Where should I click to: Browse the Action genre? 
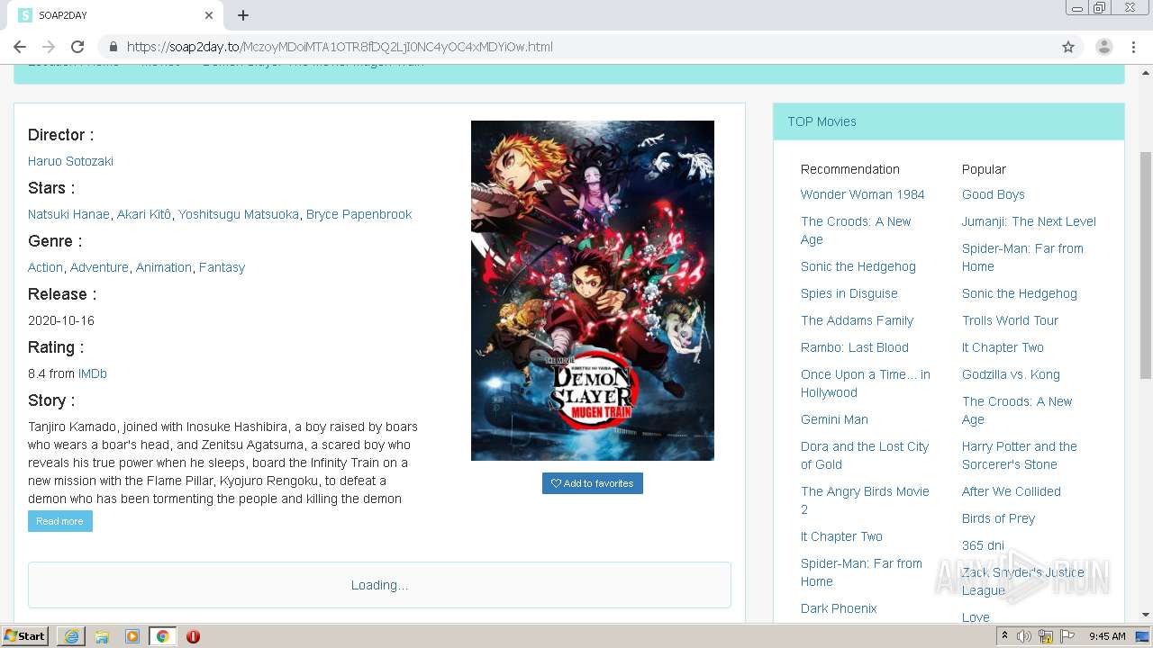[45, 267]
